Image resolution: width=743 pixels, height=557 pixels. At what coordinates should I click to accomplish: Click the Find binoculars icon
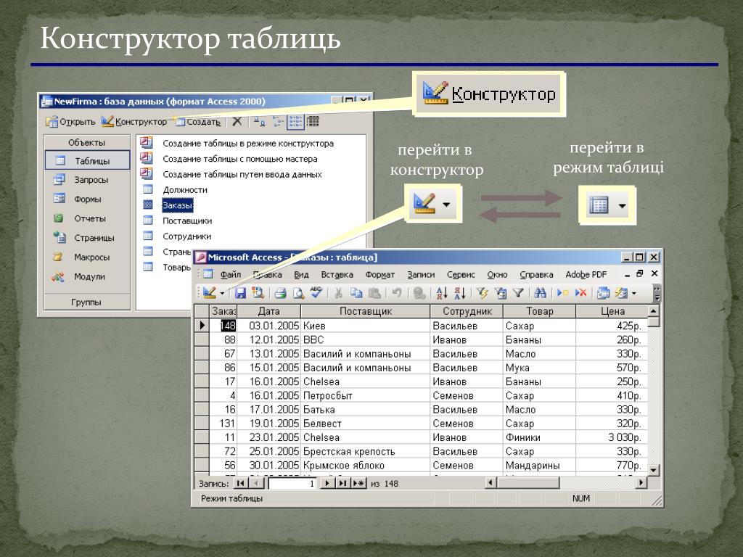tap(540, 293)
